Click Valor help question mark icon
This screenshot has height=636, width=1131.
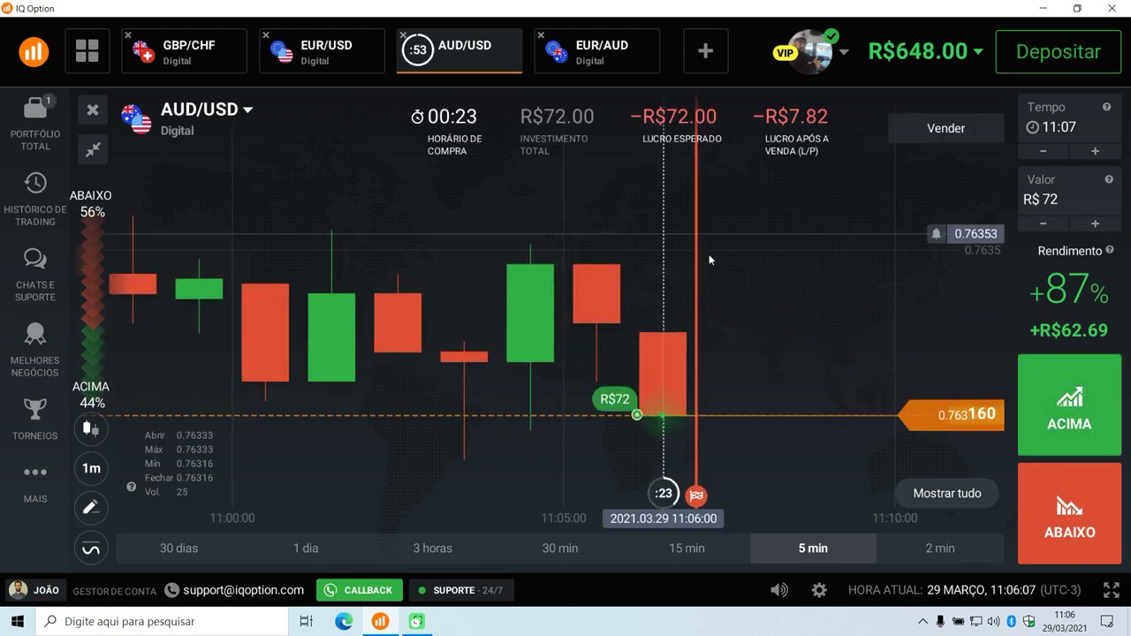coord(1108,179)
